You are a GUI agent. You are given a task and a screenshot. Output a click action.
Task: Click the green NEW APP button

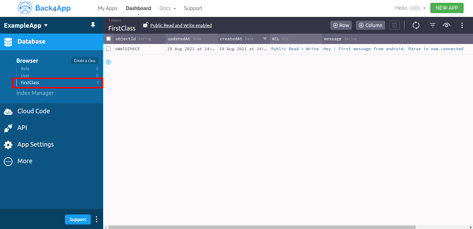(447, 8)
